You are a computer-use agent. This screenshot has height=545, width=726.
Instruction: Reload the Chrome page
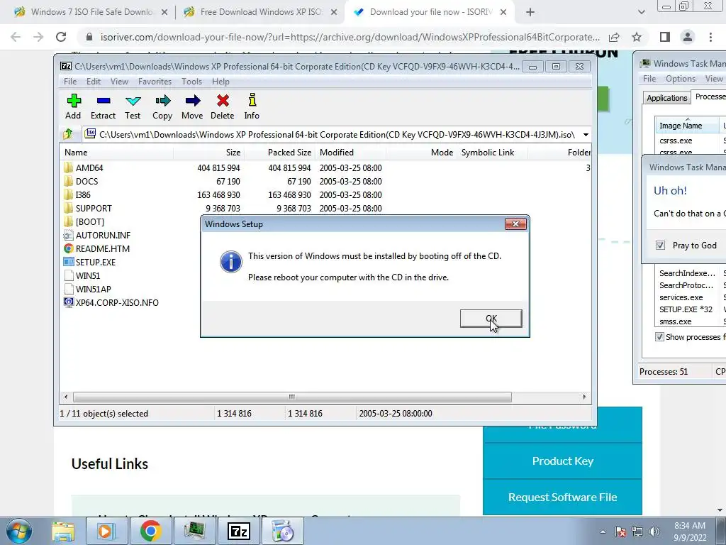(61, 37)
